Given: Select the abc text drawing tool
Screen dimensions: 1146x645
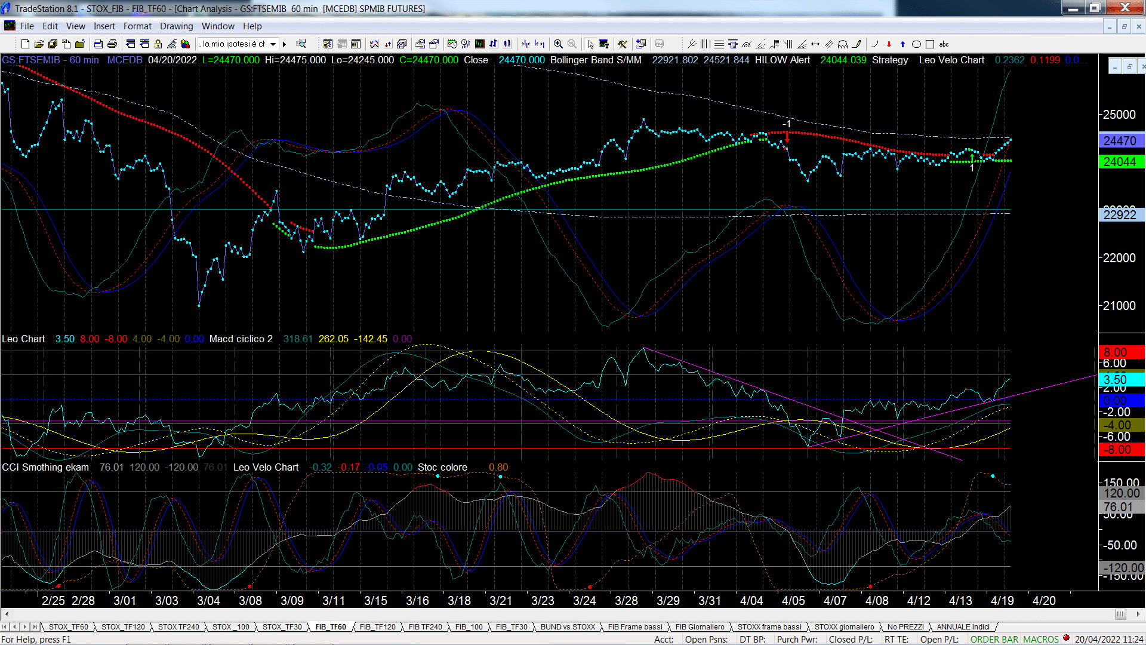Looking at the screenshot, I should [x=944, y=44].
